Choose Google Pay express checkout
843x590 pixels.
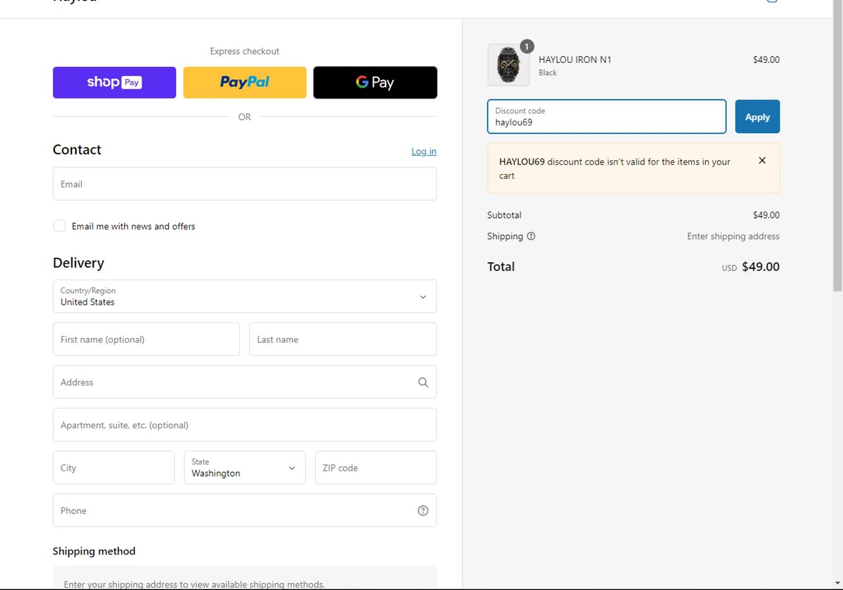click(375, 83)
